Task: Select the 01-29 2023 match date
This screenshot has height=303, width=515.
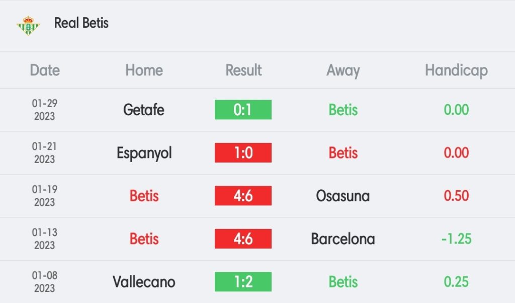Action: [x=45, y=110]
